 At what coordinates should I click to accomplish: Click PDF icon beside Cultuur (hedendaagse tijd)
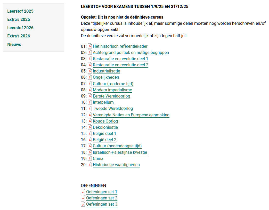90,146
